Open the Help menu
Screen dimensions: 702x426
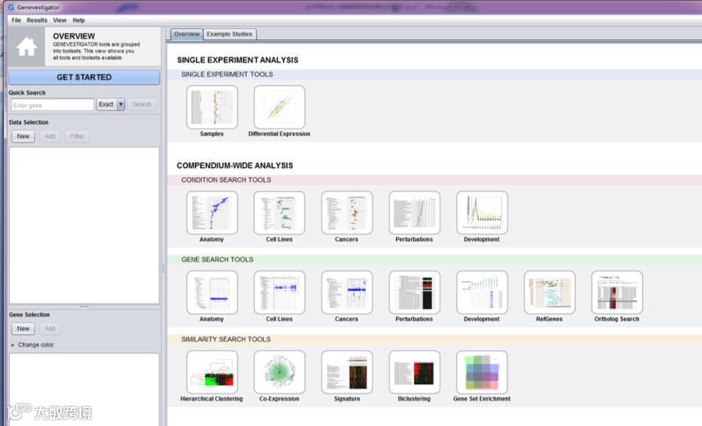[79, 20]
